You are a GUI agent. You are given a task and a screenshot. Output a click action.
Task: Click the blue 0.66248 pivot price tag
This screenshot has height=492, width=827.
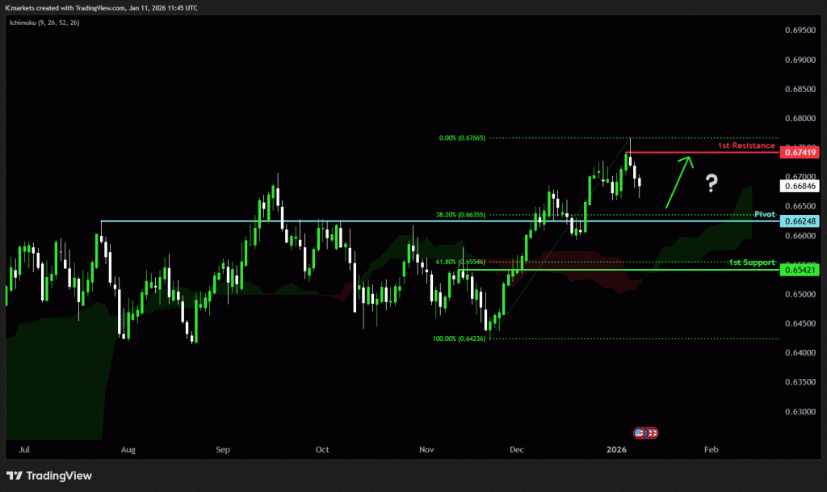tap(800, 221)
